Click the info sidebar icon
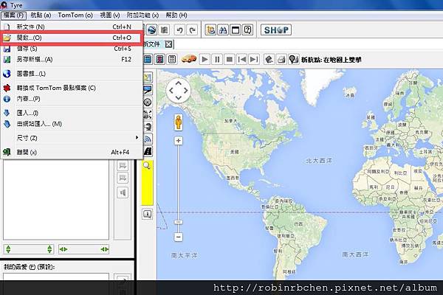This screenshot has width=443, height=295. click(x=147, y=214)
